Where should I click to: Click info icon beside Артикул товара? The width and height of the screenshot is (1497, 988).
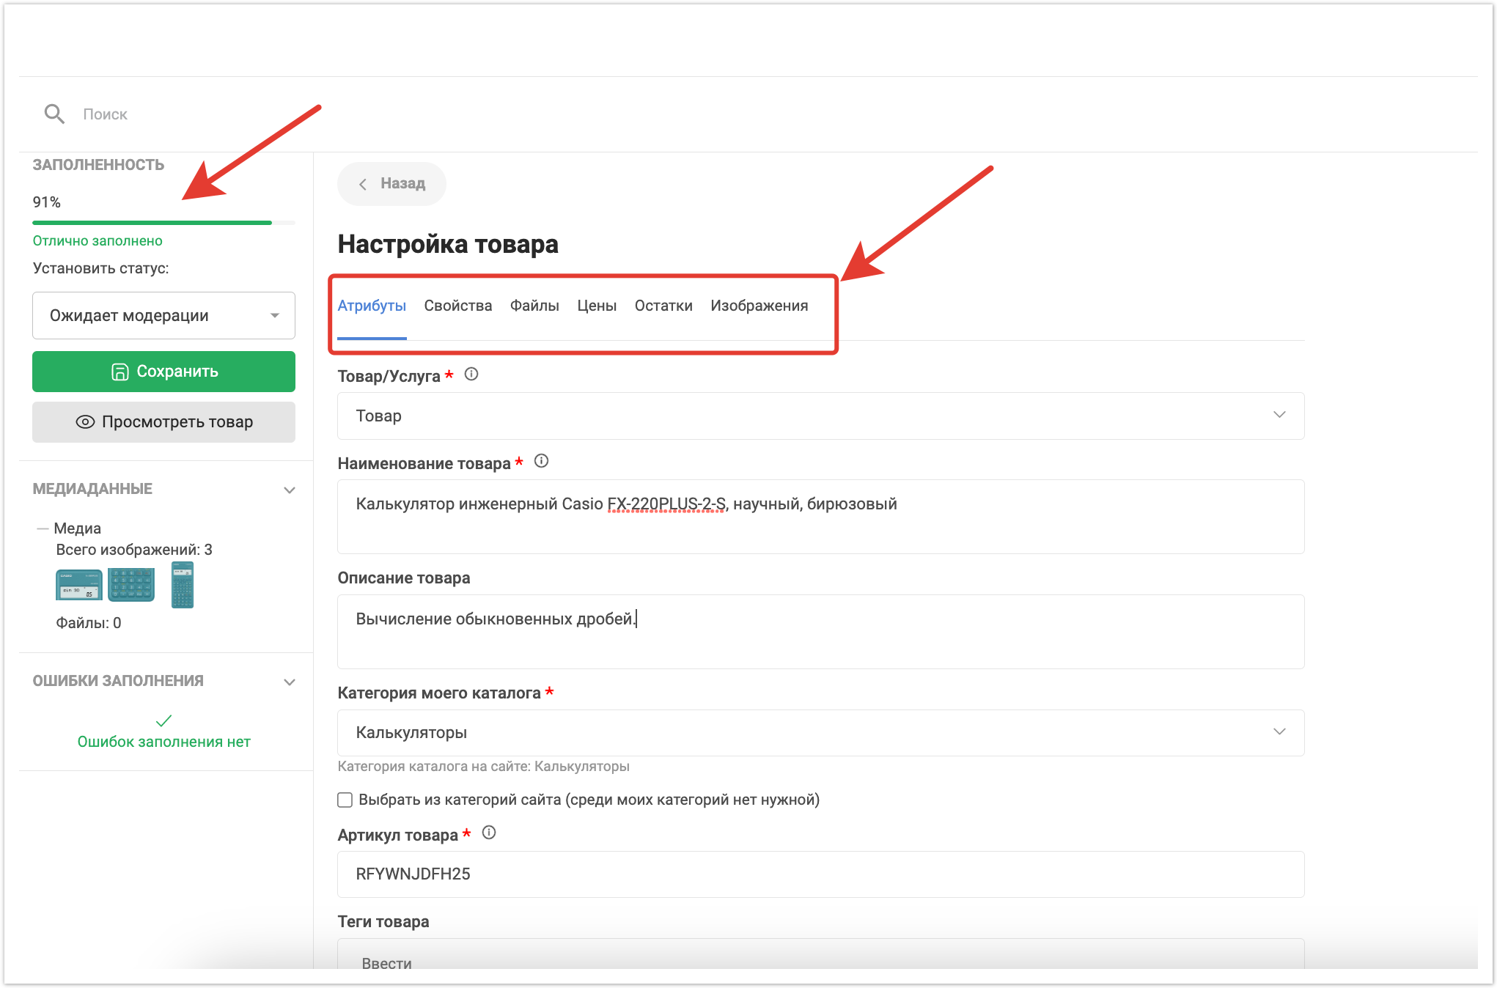(x=489, y=833)
